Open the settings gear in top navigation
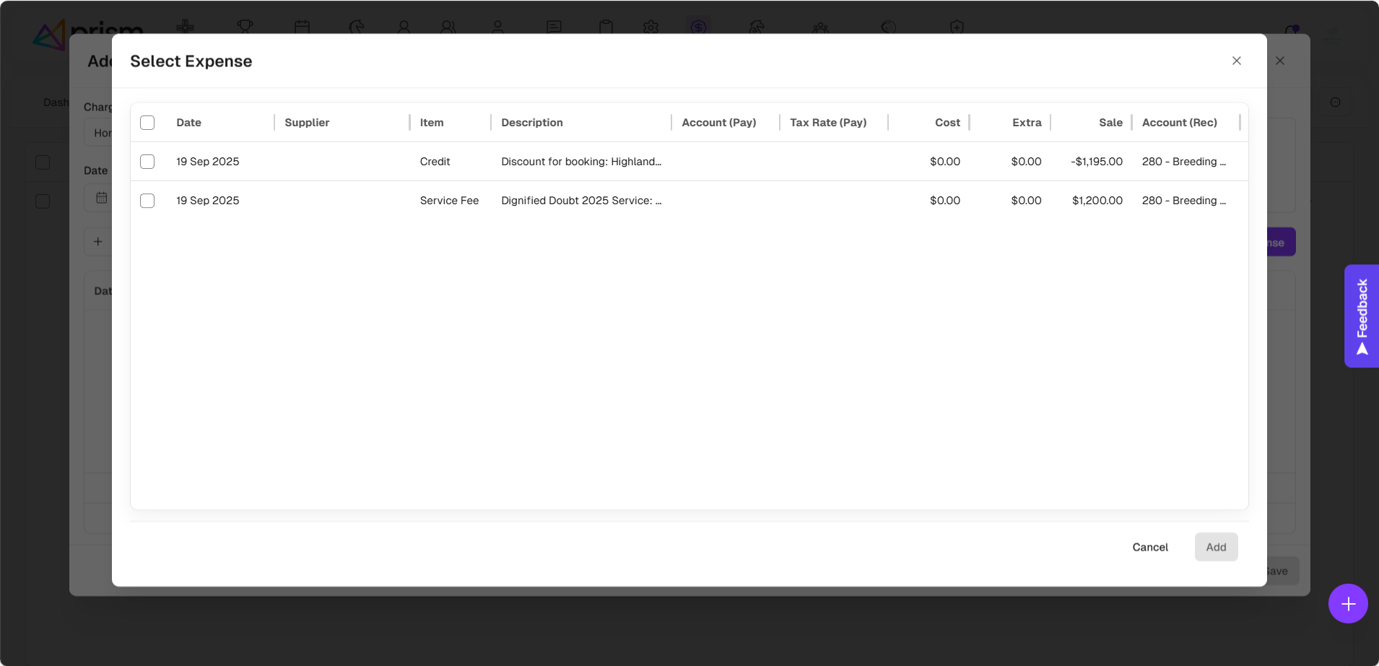Image resolution: width=1379 pixels, height=666 pixels. [651, 27]
